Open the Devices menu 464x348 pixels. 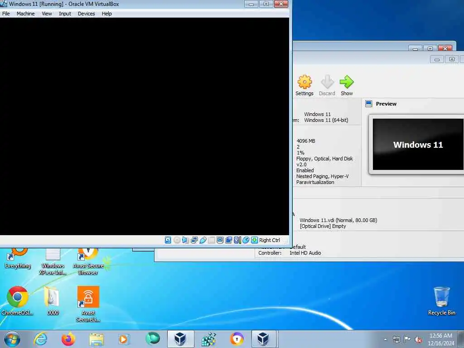86,14
